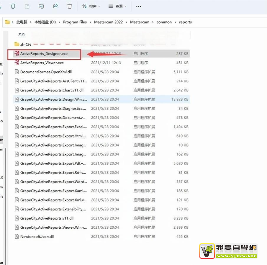The height and width of the screenshot is (265, 267).
Task: Click the Delete trash can icon
Action: click(x=69, y=6)
